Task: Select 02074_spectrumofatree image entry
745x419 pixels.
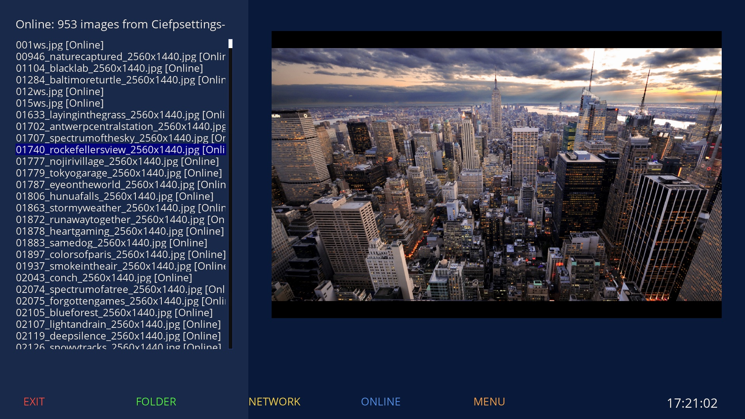Action: coord(121,289)
